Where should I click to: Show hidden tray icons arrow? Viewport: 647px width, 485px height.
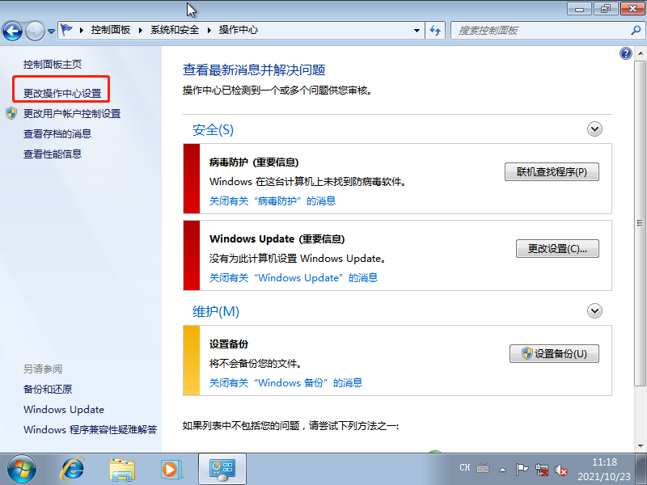click(502, 470)
